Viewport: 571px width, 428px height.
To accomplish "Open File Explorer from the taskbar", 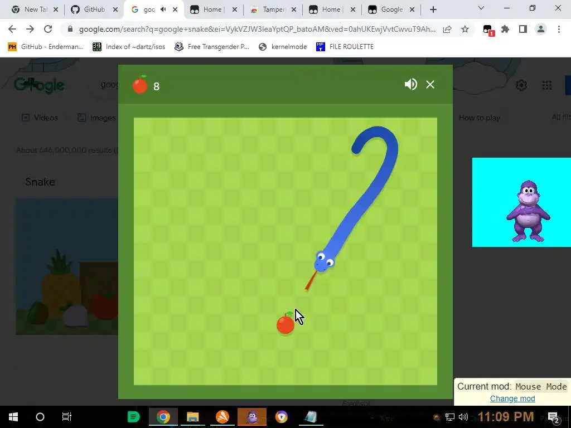I will click(192, 417).
